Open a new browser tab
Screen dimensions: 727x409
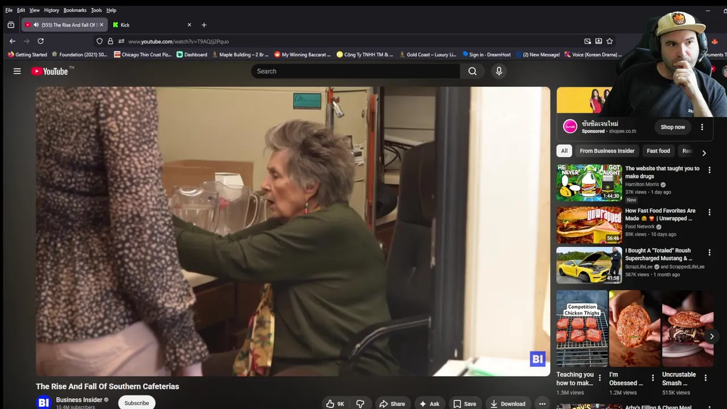pyautogui.click(x=204, y=25)
